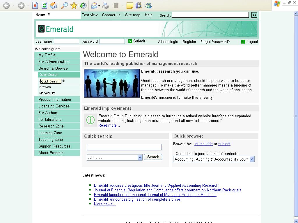This screenshot has height=223, width=298.
Task: Select Search & Browse sidebar section
Action: [57, 68]
